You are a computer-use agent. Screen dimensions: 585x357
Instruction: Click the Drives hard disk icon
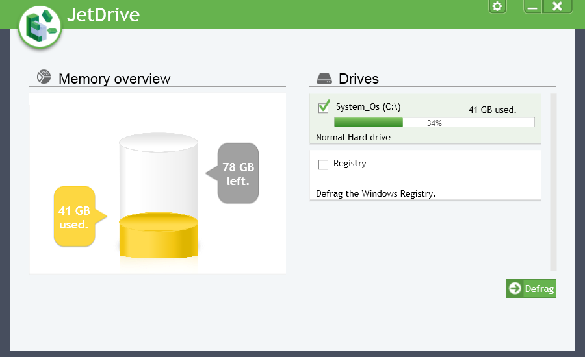[324, 79]
